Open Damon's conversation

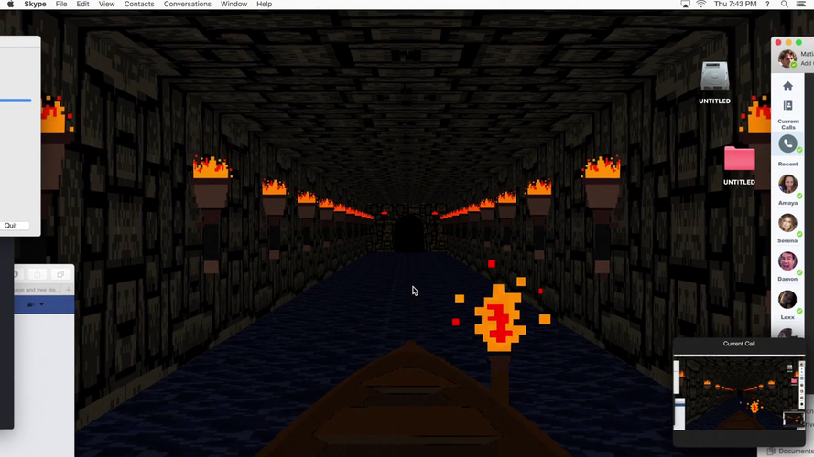click(x=787, y=261)
